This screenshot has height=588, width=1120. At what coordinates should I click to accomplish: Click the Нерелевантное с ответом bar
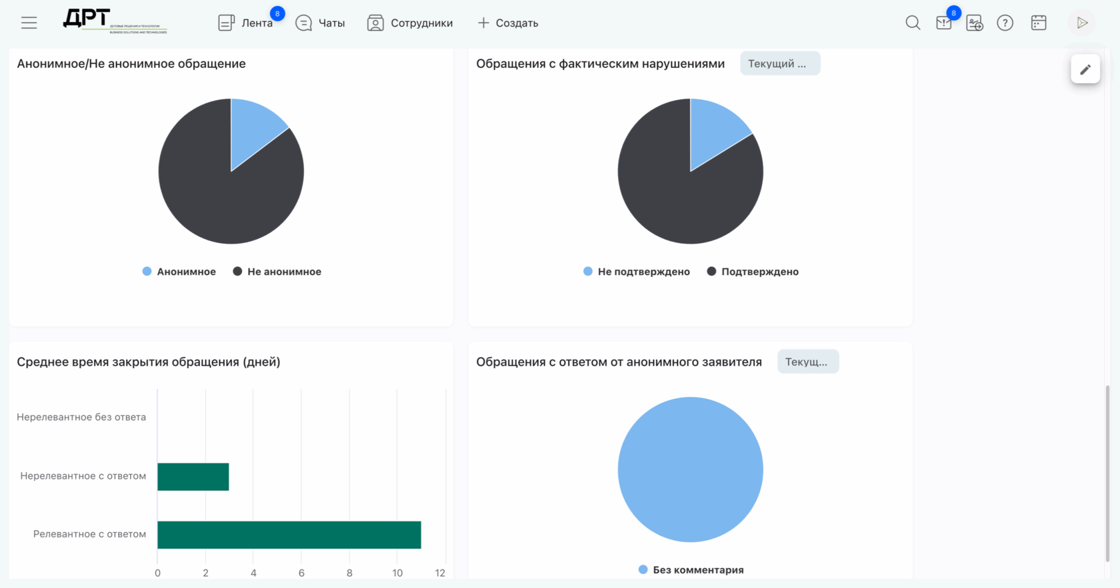pyautogui.click(x=193, y=477)
